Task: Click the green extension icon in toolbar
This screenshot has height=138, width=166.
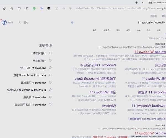Action: tap(34, 8)
